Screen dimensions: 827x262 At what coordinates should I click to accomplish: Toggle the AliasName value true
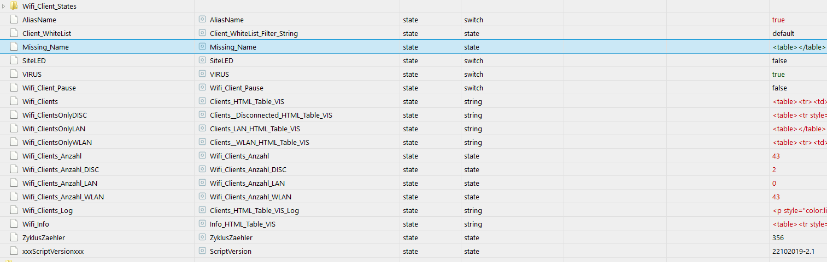tap(778, 20)
